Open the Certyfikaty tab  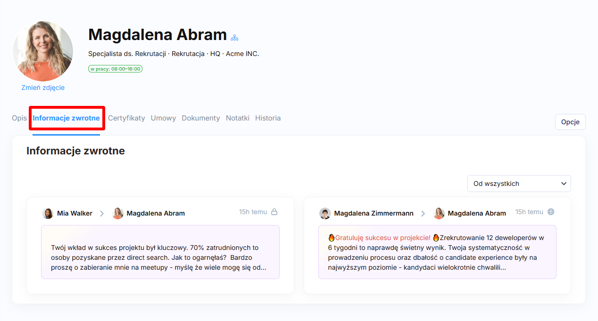pos(126,118)
